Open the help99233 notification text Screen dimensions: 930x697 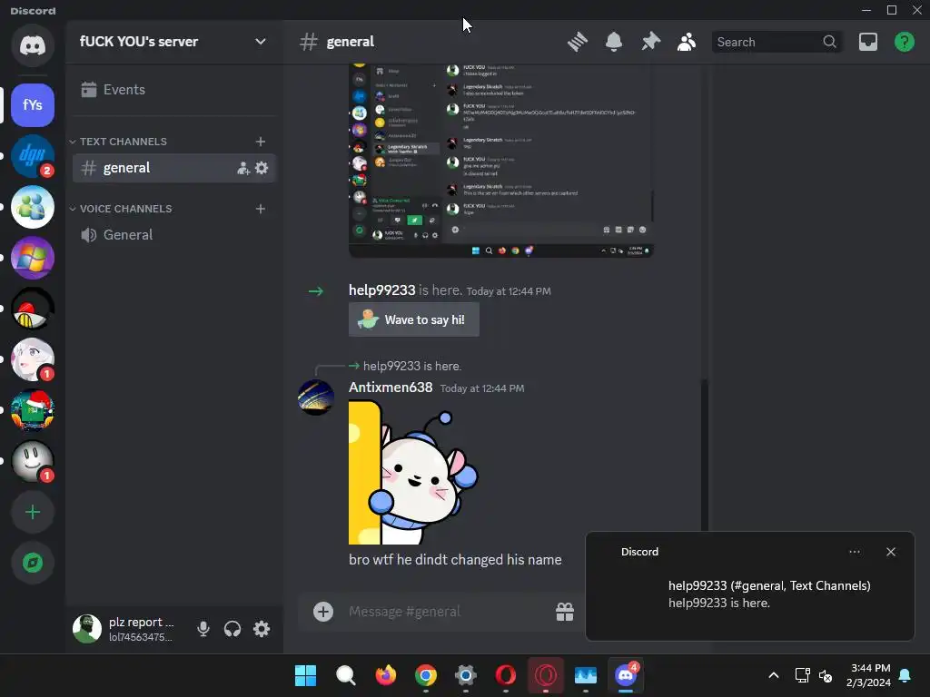769,594
